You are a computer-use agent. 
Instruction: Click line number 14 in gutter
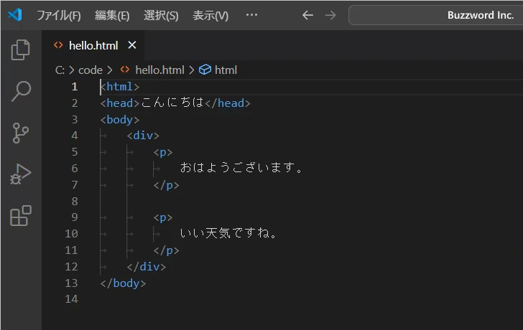(71, 299)
